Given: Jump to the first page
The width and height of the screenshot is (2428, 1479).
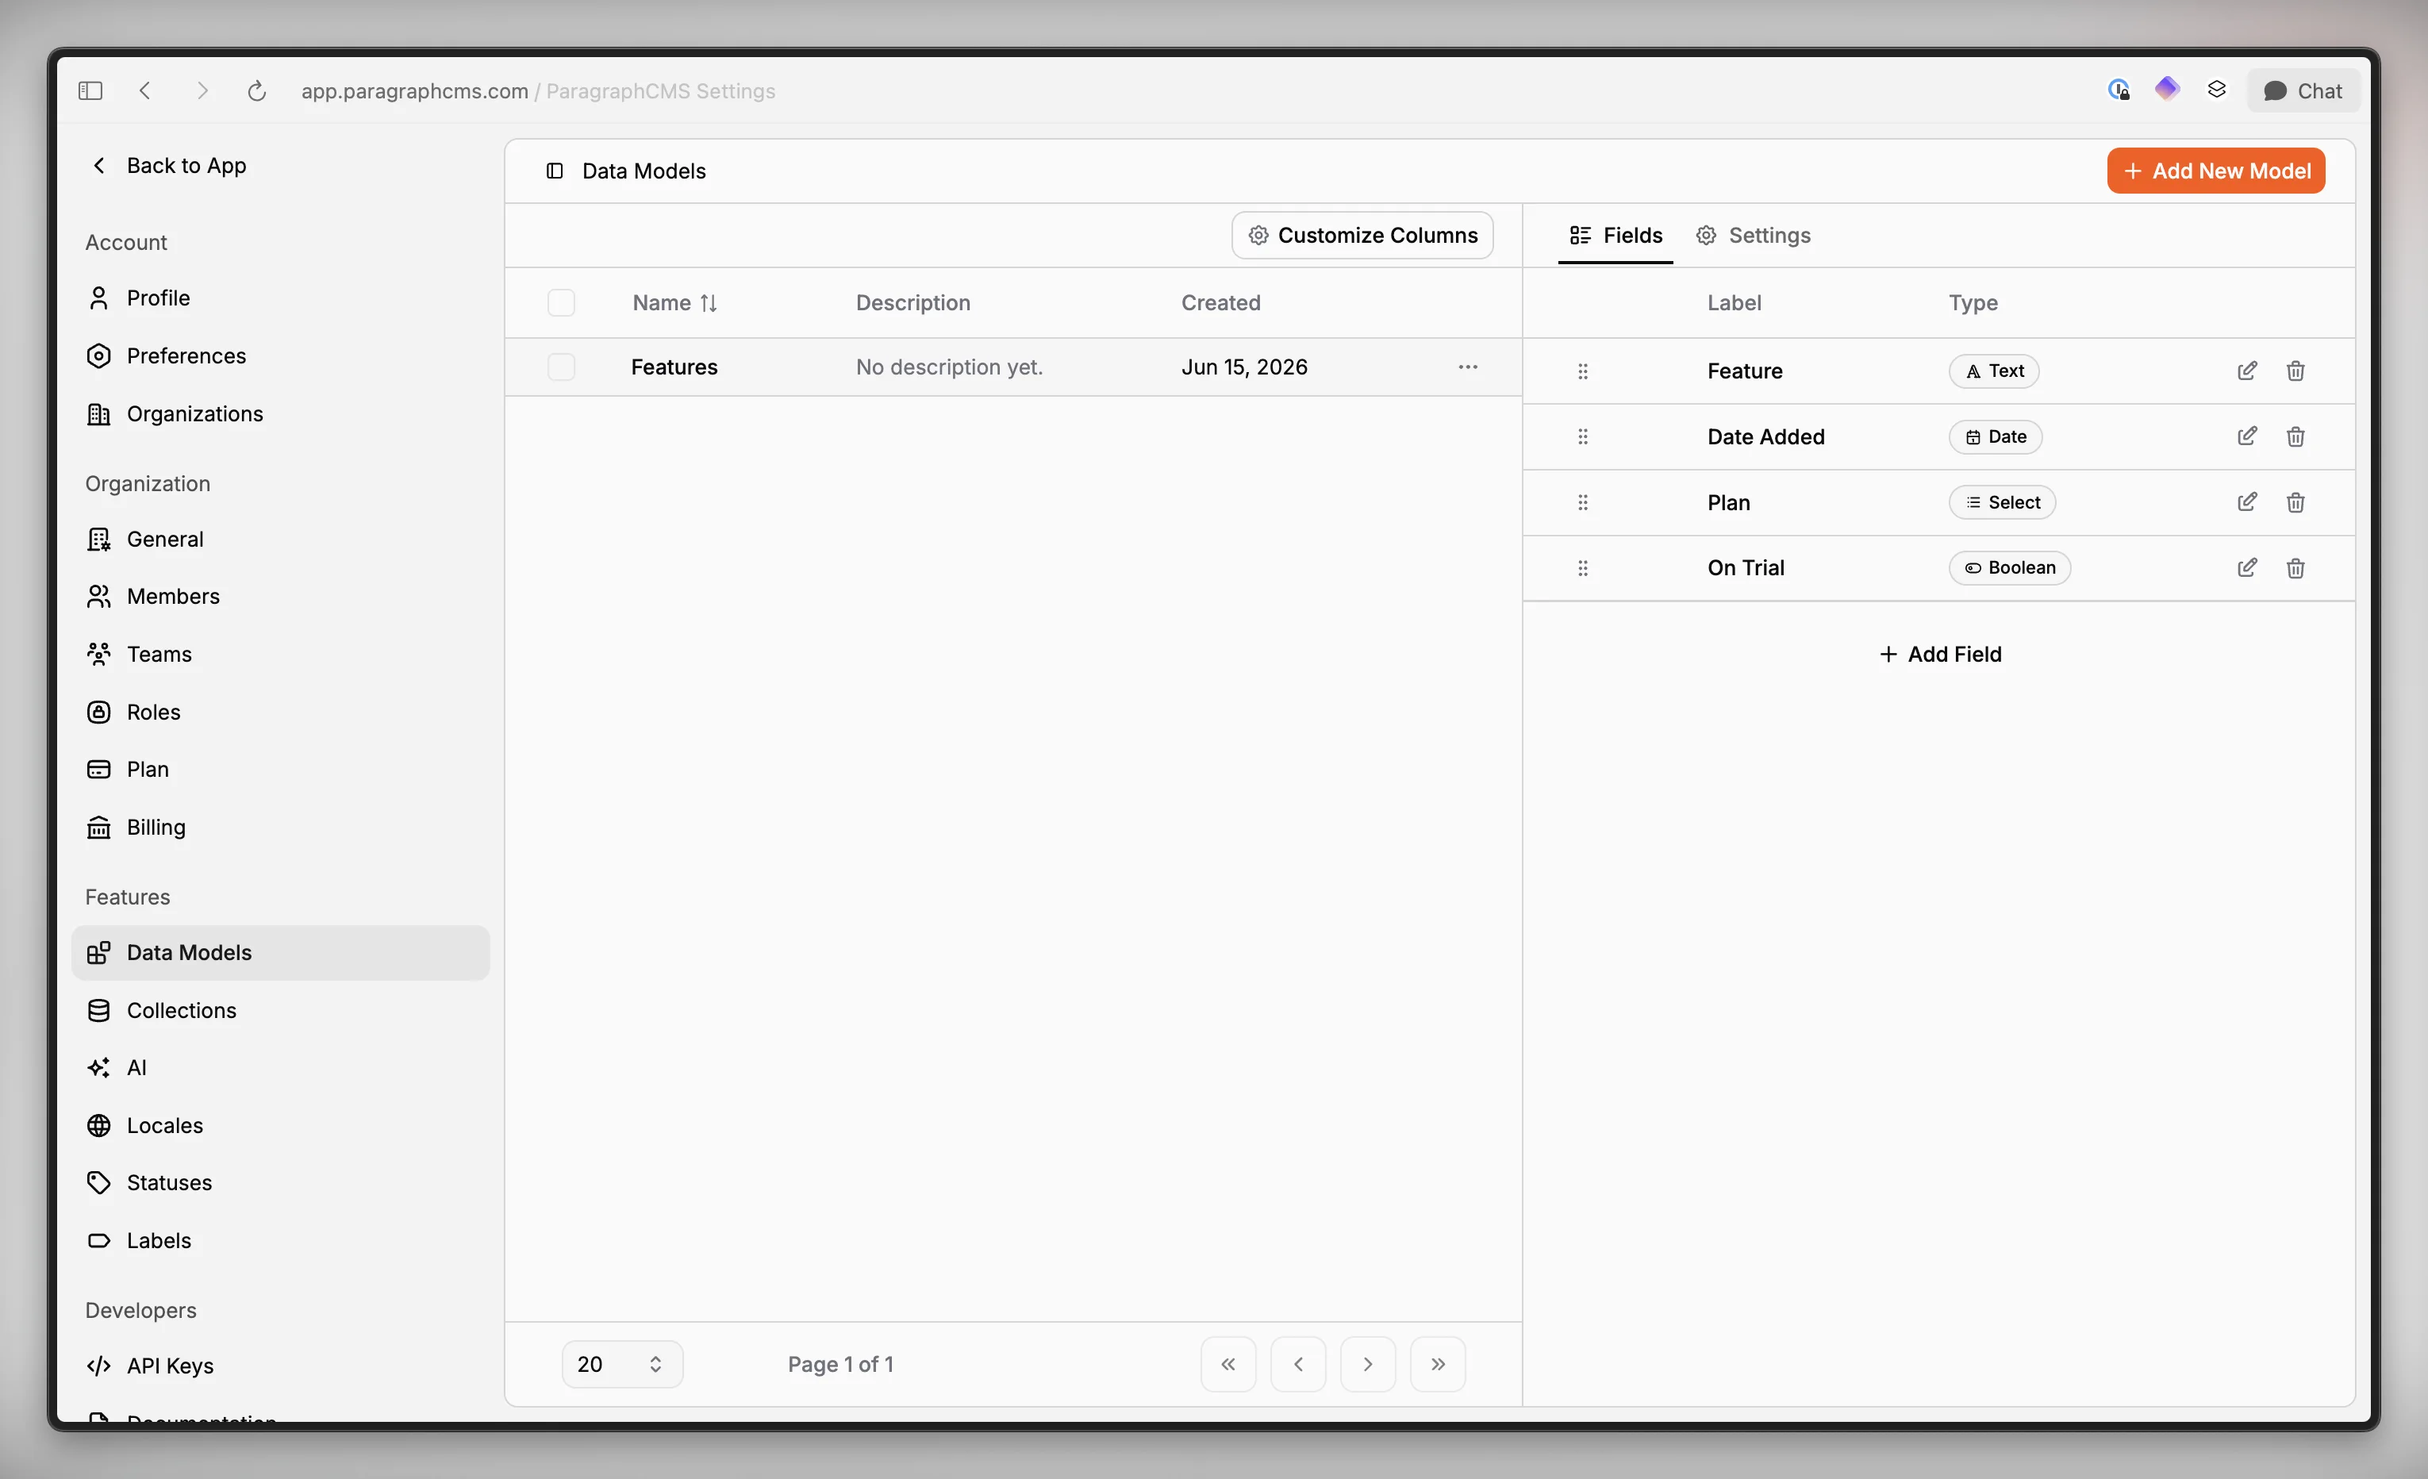Looking at the screenshot, I should (1227, 1365).
